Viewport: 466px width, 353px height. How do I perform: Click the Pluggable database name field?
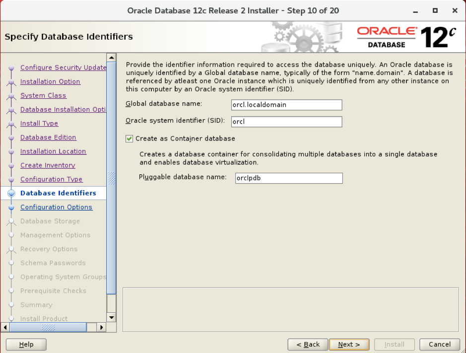tap(289, 178)
